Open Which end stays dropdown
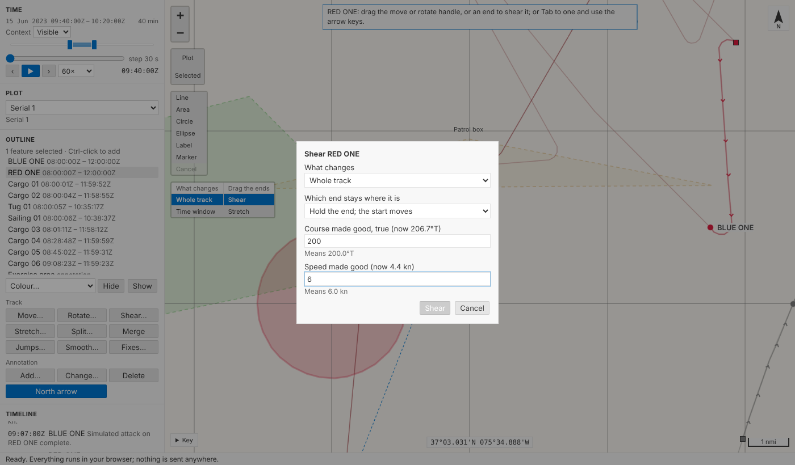Viewport: 795px width, 465px height. (x=397, y=211)
